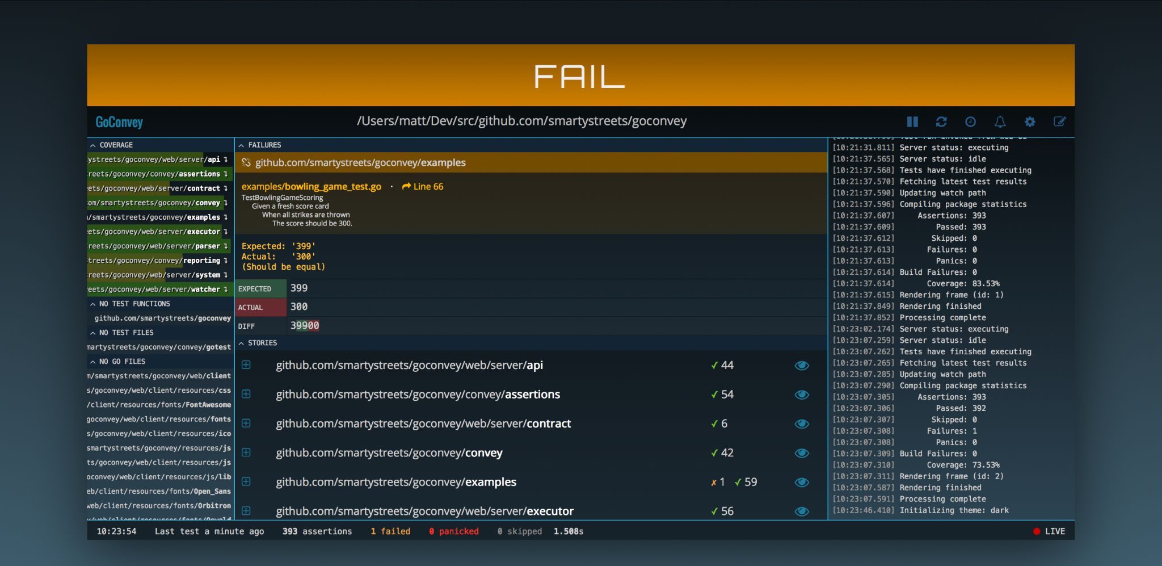Toggle watching goconvey/examples package
This screenshot has width=1162, height=566.
point(802,482)
